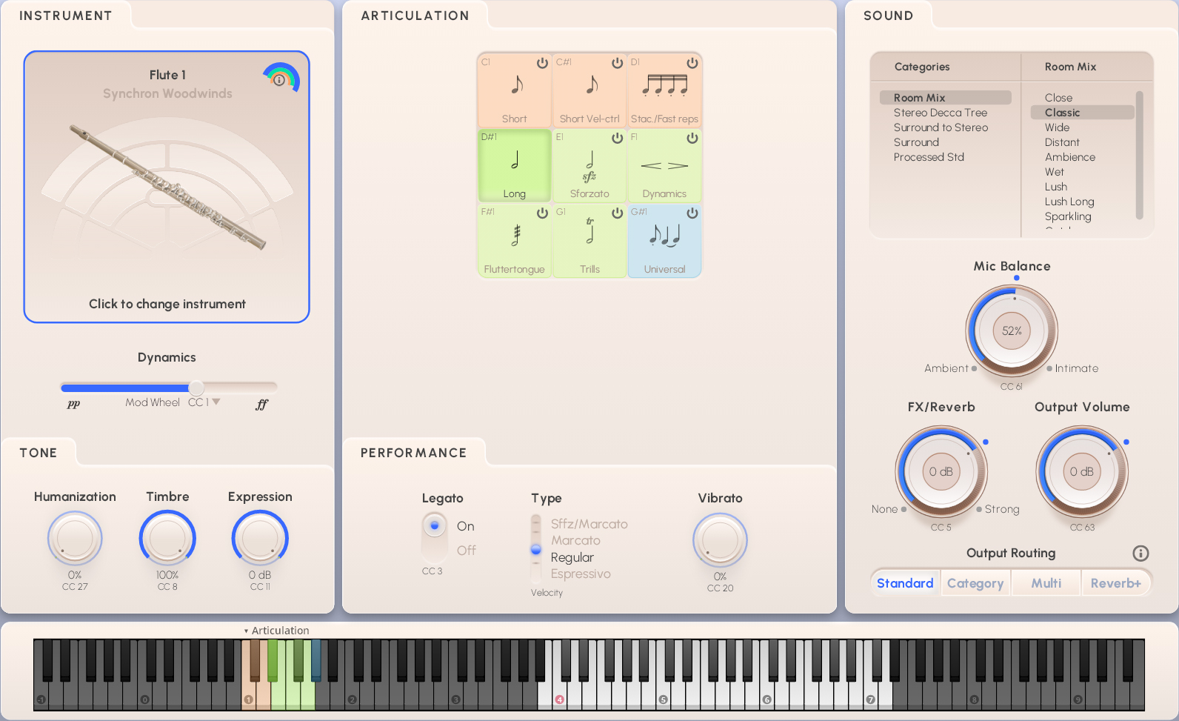
Task: Open Output Routing info icon
Action: [x=1140, y=554]
